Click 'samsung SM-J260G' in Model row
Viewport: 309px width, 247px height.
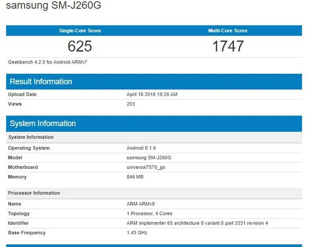click(x=149, y=157)
